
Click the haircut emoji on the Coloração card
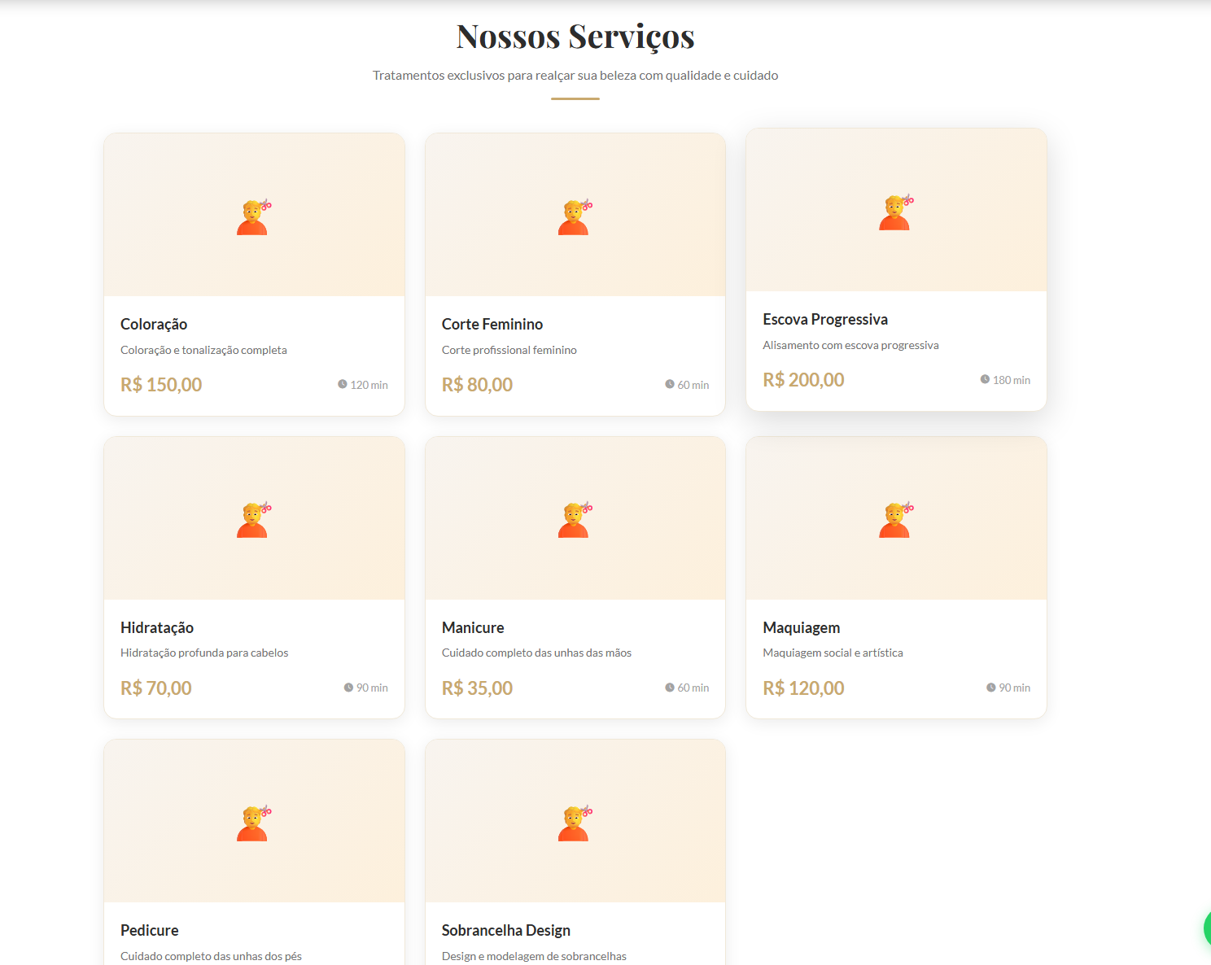(254, 217)
